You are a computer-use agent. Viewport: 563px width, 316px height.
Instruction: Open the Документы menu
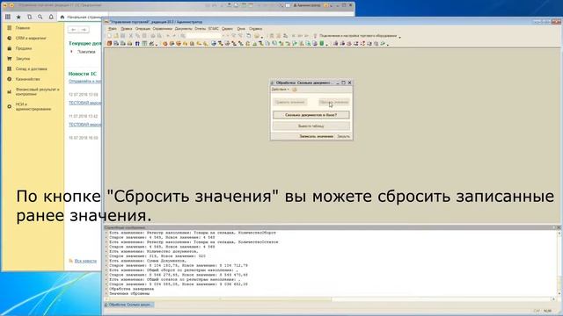click(184, 29)
